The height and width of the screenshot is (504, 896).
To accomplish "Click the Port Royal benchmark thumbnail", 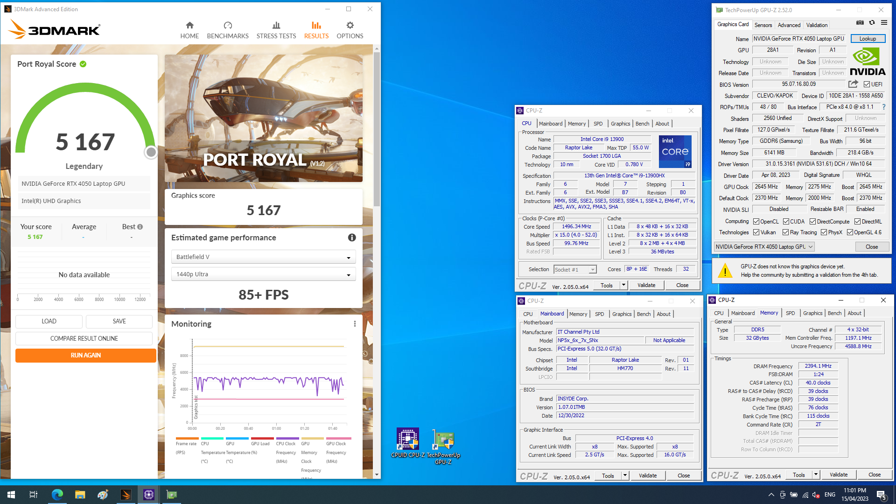I will (264, 119).
